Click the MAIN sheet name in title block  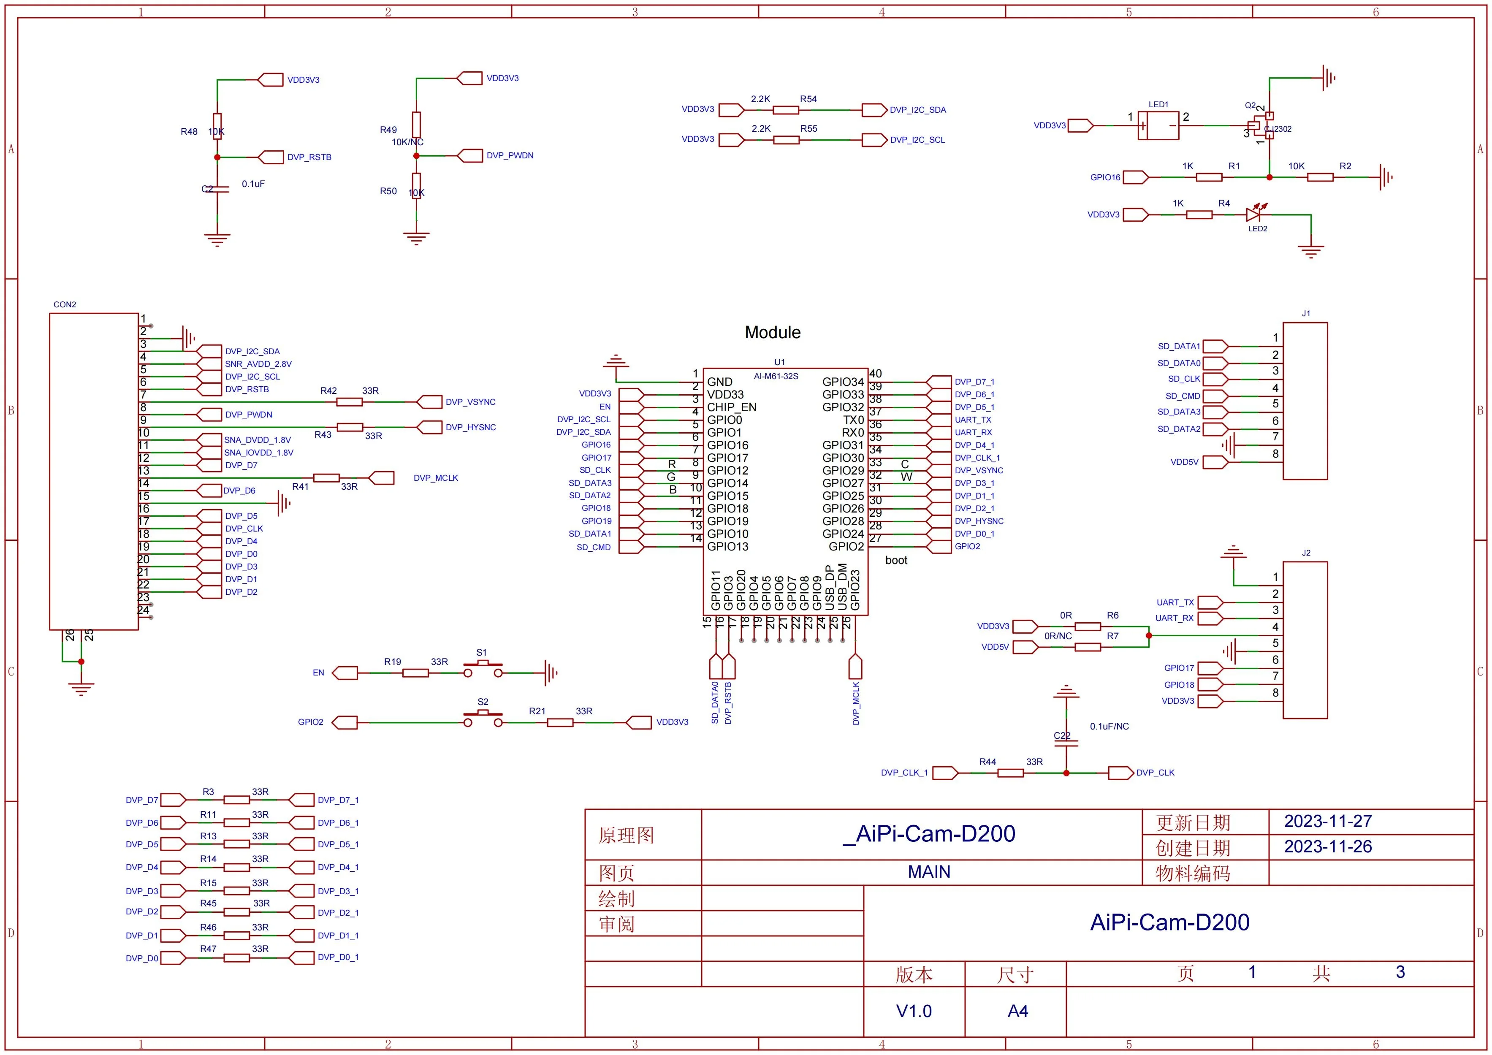pos(929,872)
